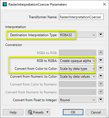Image resolution: width=109 pixels, height=118 pixels.
Task: Expand Convert from Numeric to Color dropdown
Action: (77, 76)
